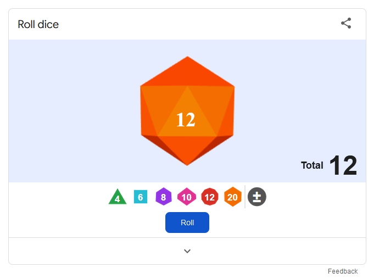Click the share icon
The height and width of the screenshot is (278, 368).
point(346,23)
